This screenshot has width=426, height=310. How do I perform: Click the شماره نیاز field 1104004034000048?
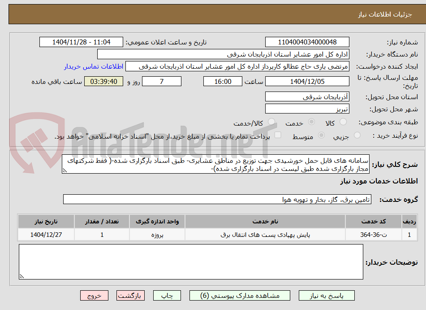(x=307, y=42)
